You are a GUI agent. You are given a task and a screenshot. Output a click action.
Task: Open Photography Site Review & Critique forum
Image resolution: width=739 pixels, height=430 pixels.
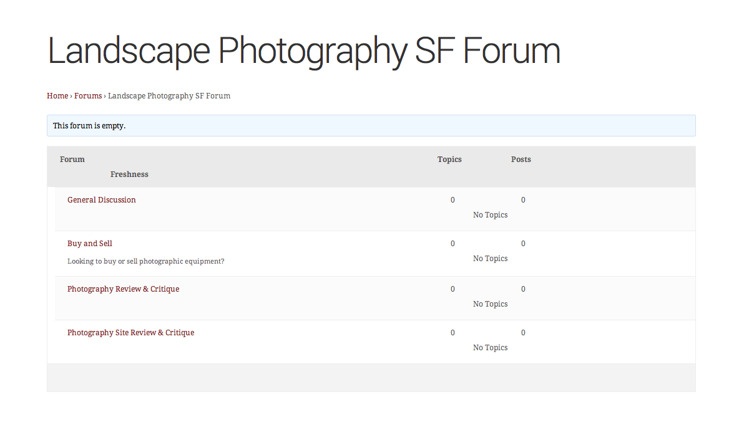tap(130, 333)
